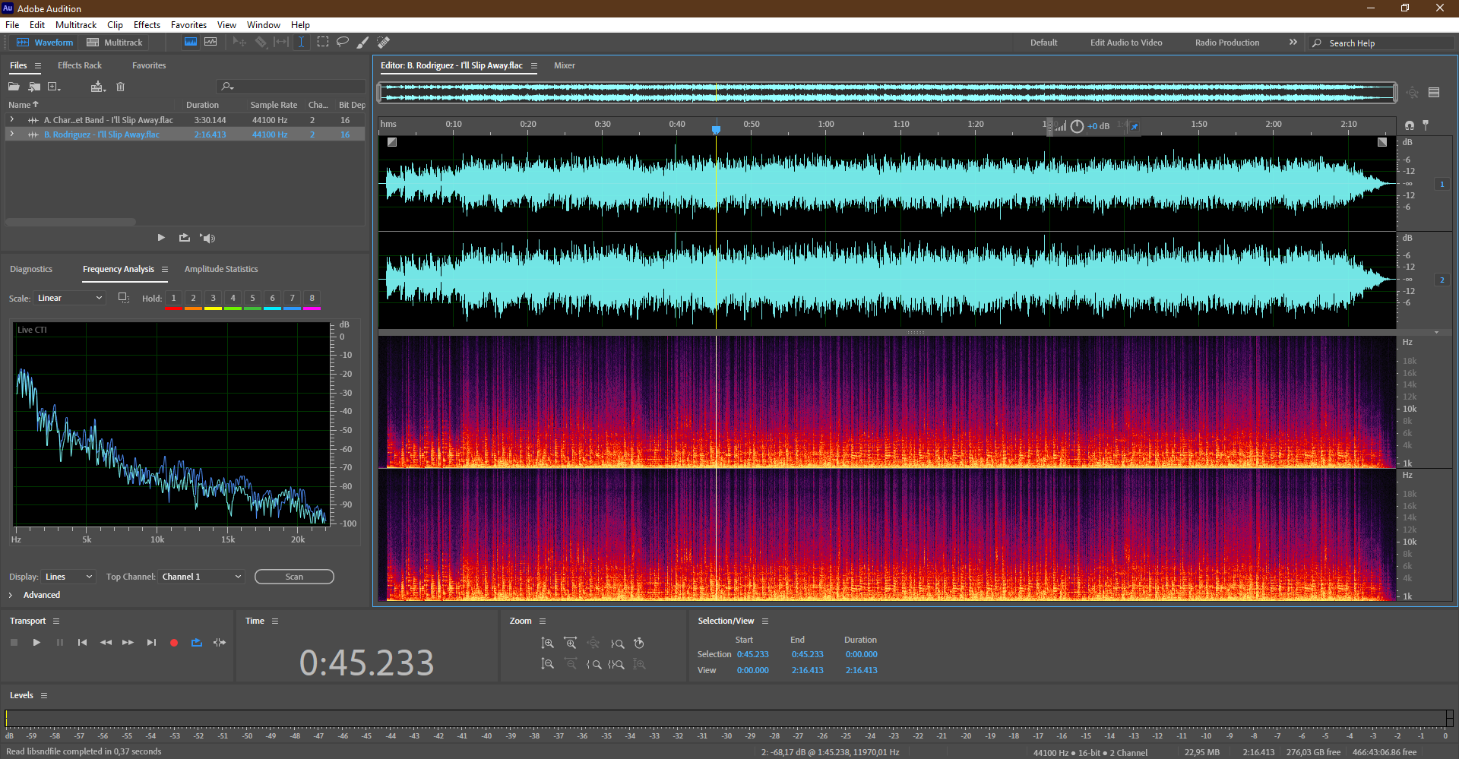Screen dimensions: 1459x759
Task: Expand the B. Rodriguez file row
Action: tap(12, 134)
